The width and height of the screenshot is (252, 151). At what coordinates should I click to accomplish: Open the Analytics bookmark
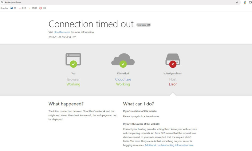4,8
